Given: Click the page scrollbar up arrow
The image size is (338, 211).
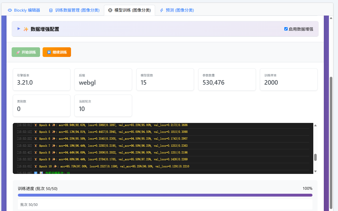Looking at the screenshot, I should pyautogui.click(x=331, y=18).
